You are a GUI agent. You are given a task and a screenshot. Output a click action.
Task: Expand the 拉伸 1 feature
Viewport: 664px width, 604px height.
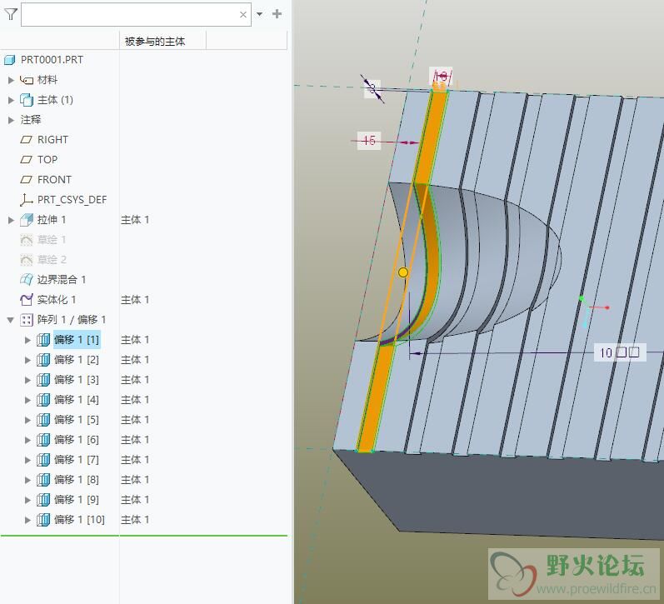(11, 220)
